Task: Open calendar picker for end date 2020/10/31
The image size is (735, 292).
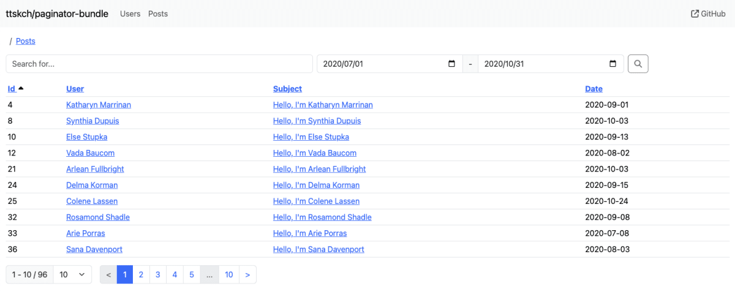Action: (x=613, y=64)
